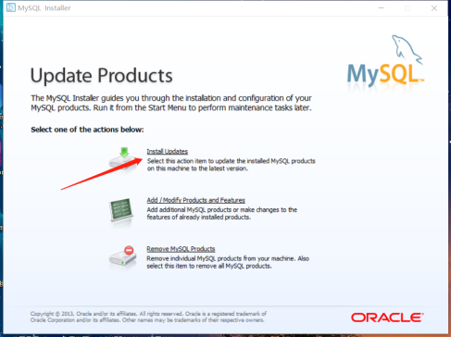451x337 pixels.
Task: Click the "Add additional MySQL products" description
Action: point(221,213)
